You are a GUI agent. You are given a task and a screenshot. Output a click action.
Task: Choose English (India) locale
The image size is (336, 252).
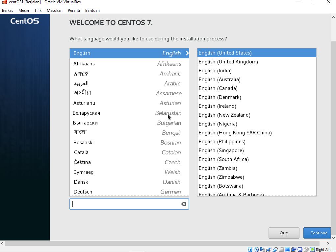pos(257,71)
